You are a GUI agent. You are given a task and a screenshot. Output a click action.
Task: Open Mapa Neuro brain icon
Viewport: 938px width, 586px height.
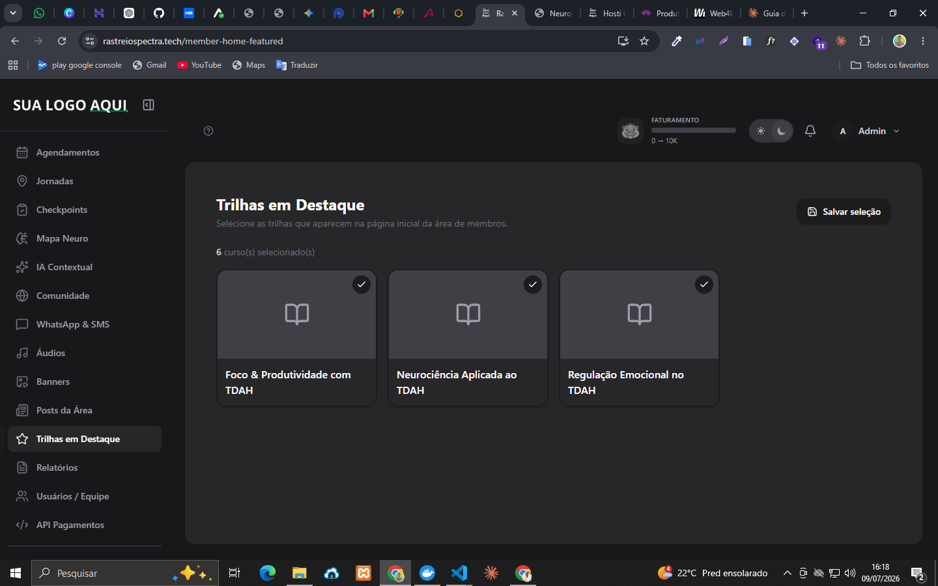pyautogui.click(x=22, y=238)
